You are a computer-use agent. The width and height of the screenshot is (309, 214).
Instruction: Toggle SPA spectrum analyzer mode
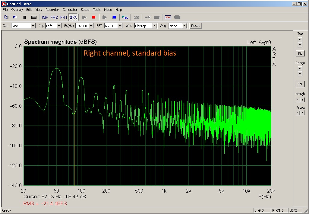click(x=73, y=18)
